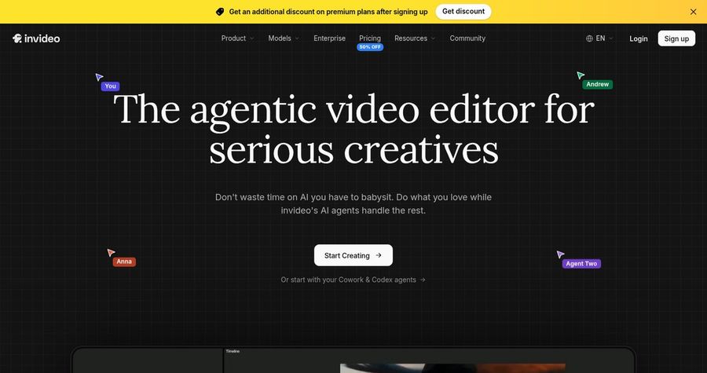This screenshot has width=707, height=373.
Task: Open the Product menu
Action: (x=237, y=38)
